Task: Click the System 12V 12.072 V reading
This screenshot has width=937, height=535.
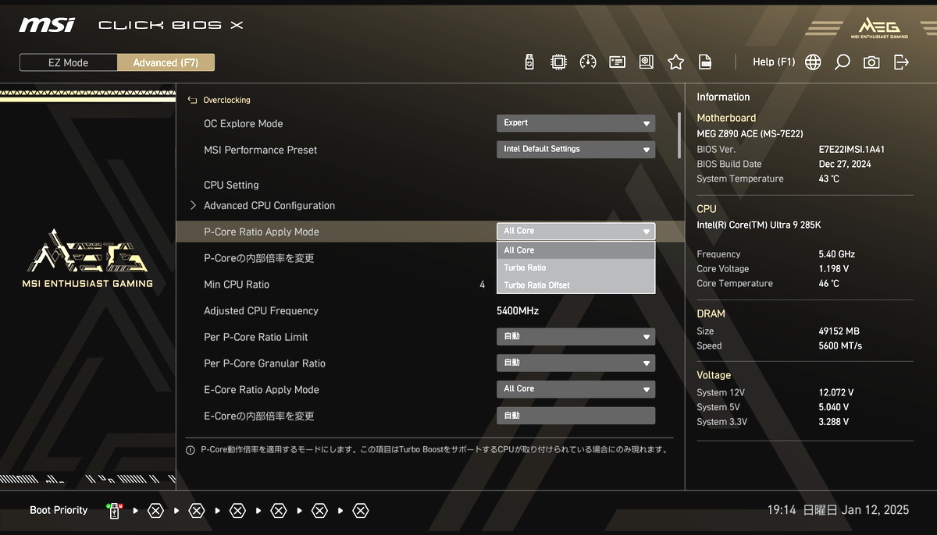Action: [835, 392]
